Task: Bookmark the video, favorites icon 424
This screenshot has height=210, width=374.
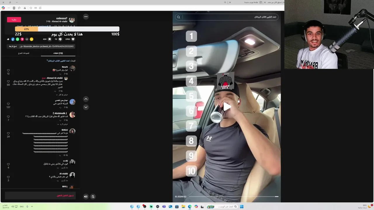Action: (50, 39)
